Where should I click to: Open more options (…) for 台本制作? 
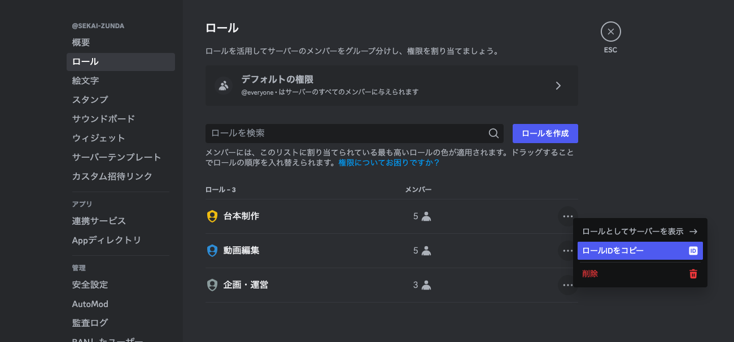(567, 216)
